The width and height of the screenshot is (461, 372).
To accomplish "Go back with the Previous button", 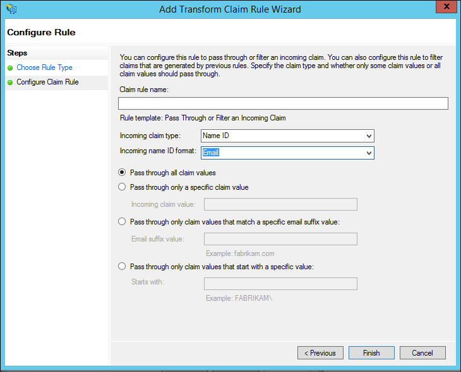I will (x=320, y=352).
